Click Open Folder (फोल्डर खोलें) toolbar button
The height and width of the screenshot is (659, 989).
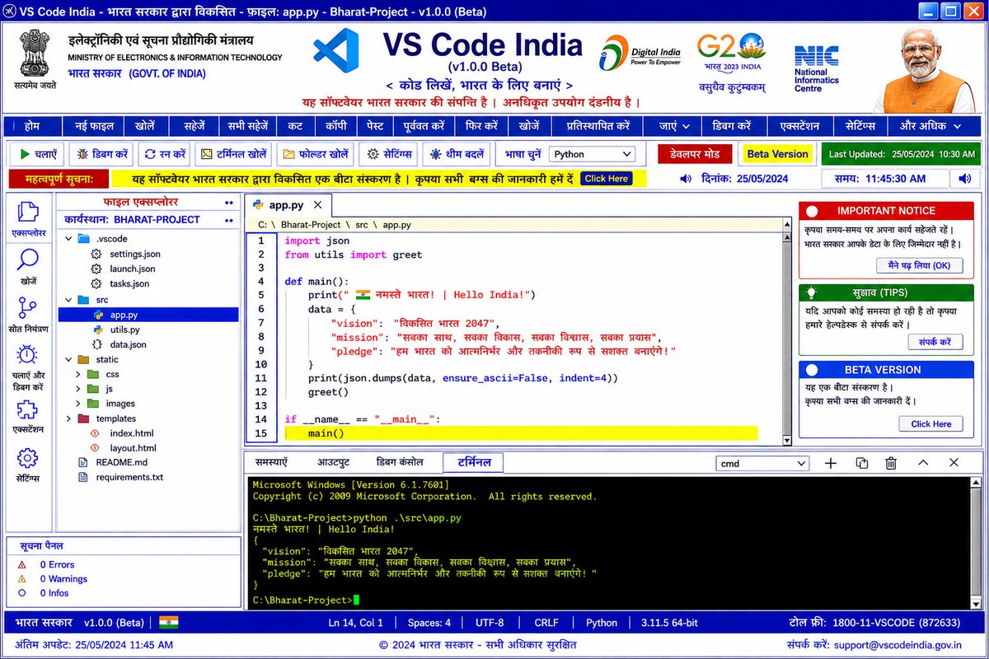tap(315, 154)
